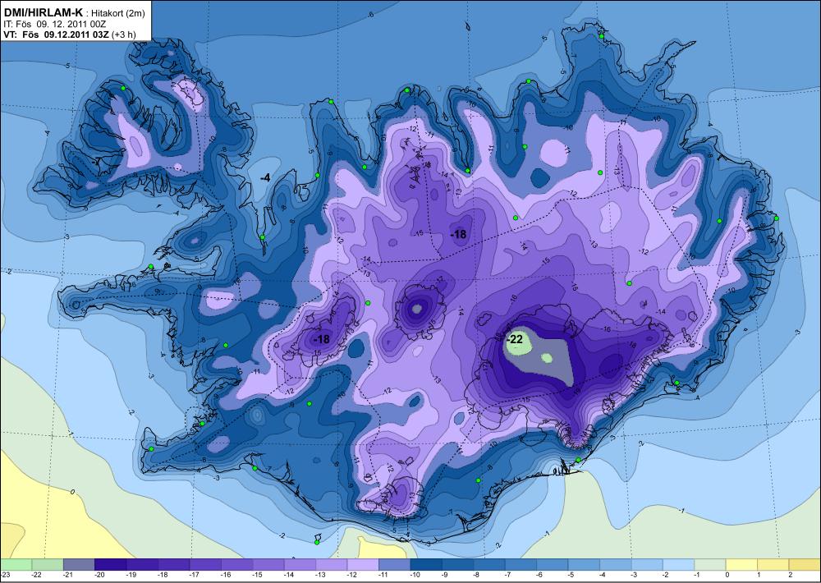The height and width of the screenshot is (583, 821).
Task: Click the darkest purple -20 legend swatch
Action: pyautogui.click(x=111, y=565)
